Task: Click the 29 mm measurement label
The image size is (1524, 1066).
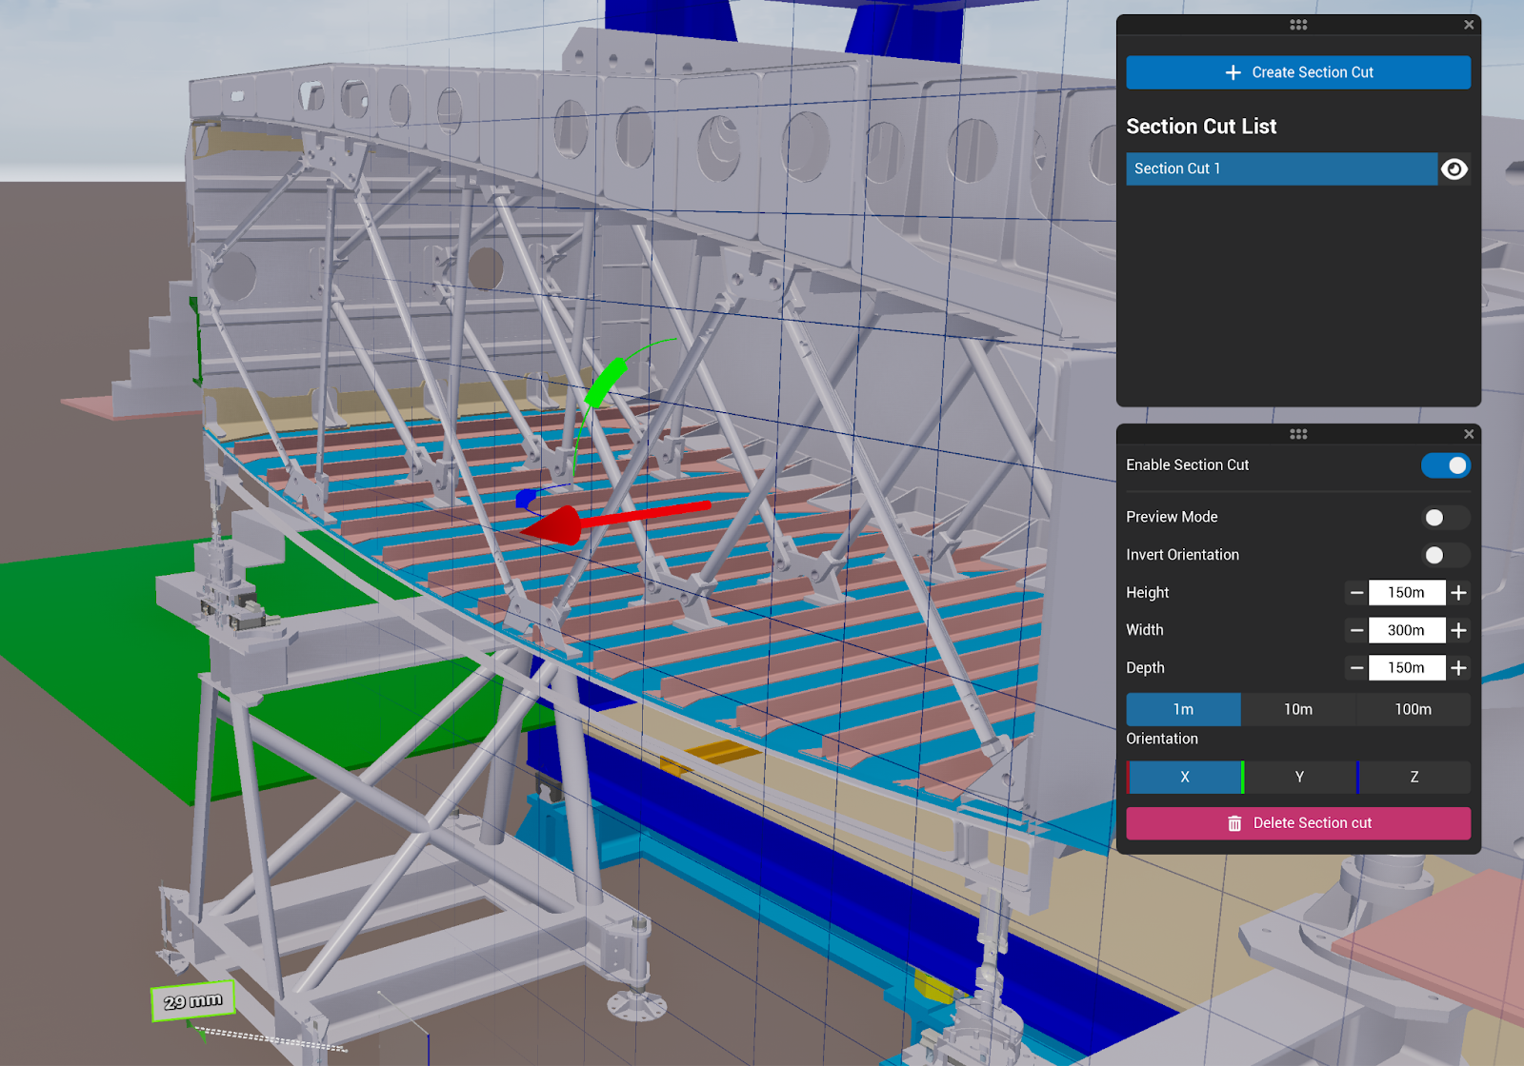Action: (x=192, y=1001)
